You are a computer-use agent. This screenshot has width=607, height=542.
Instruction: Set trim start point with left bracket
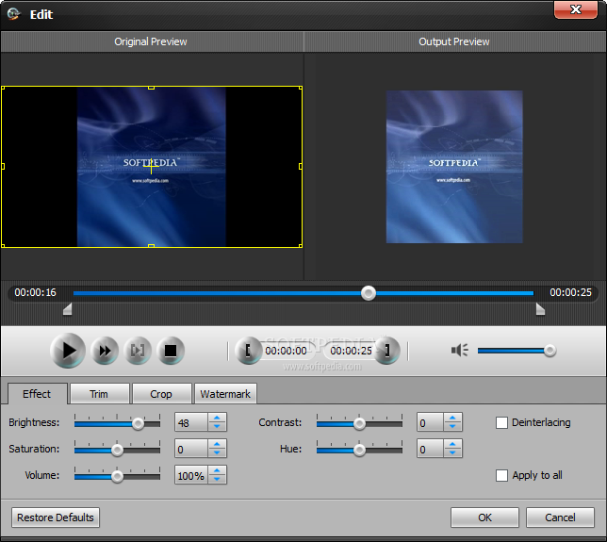(x=248, y=351)
